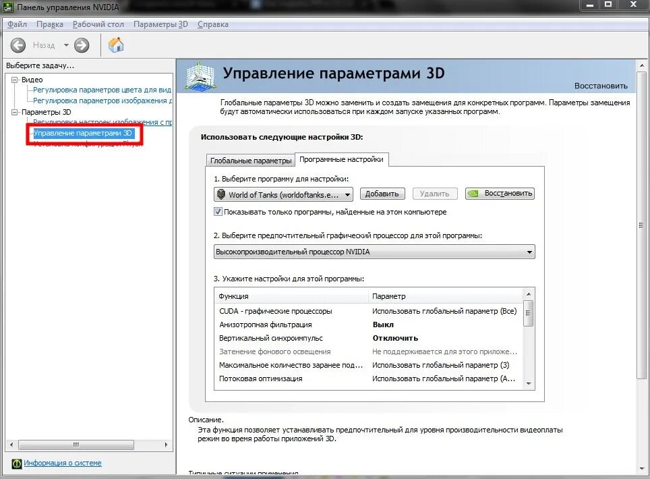The image size is (650, 479).
Task: Open the Справка menu
Action: pyautogui.click(x=212, y=24)
